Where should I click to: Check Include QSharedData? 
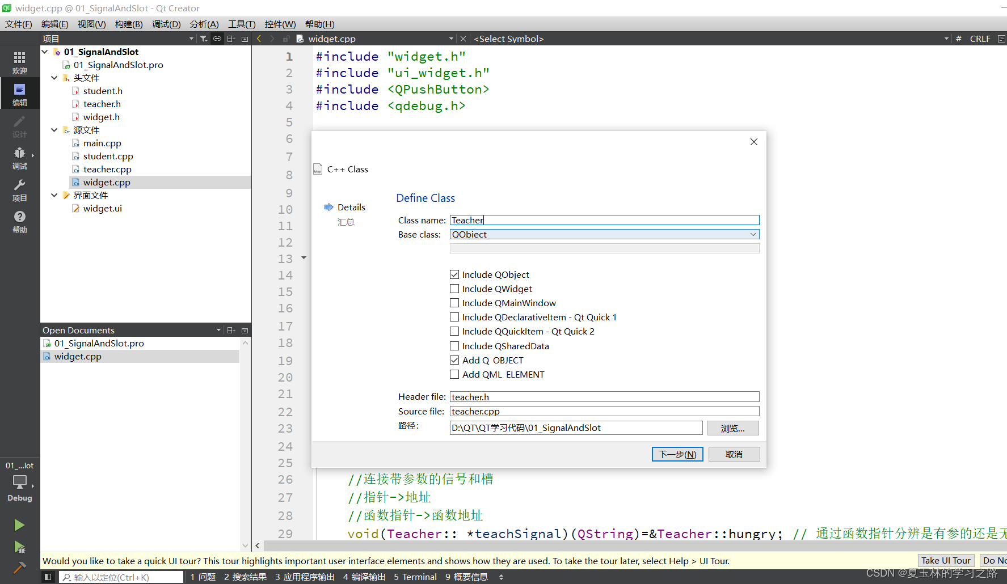454,346
